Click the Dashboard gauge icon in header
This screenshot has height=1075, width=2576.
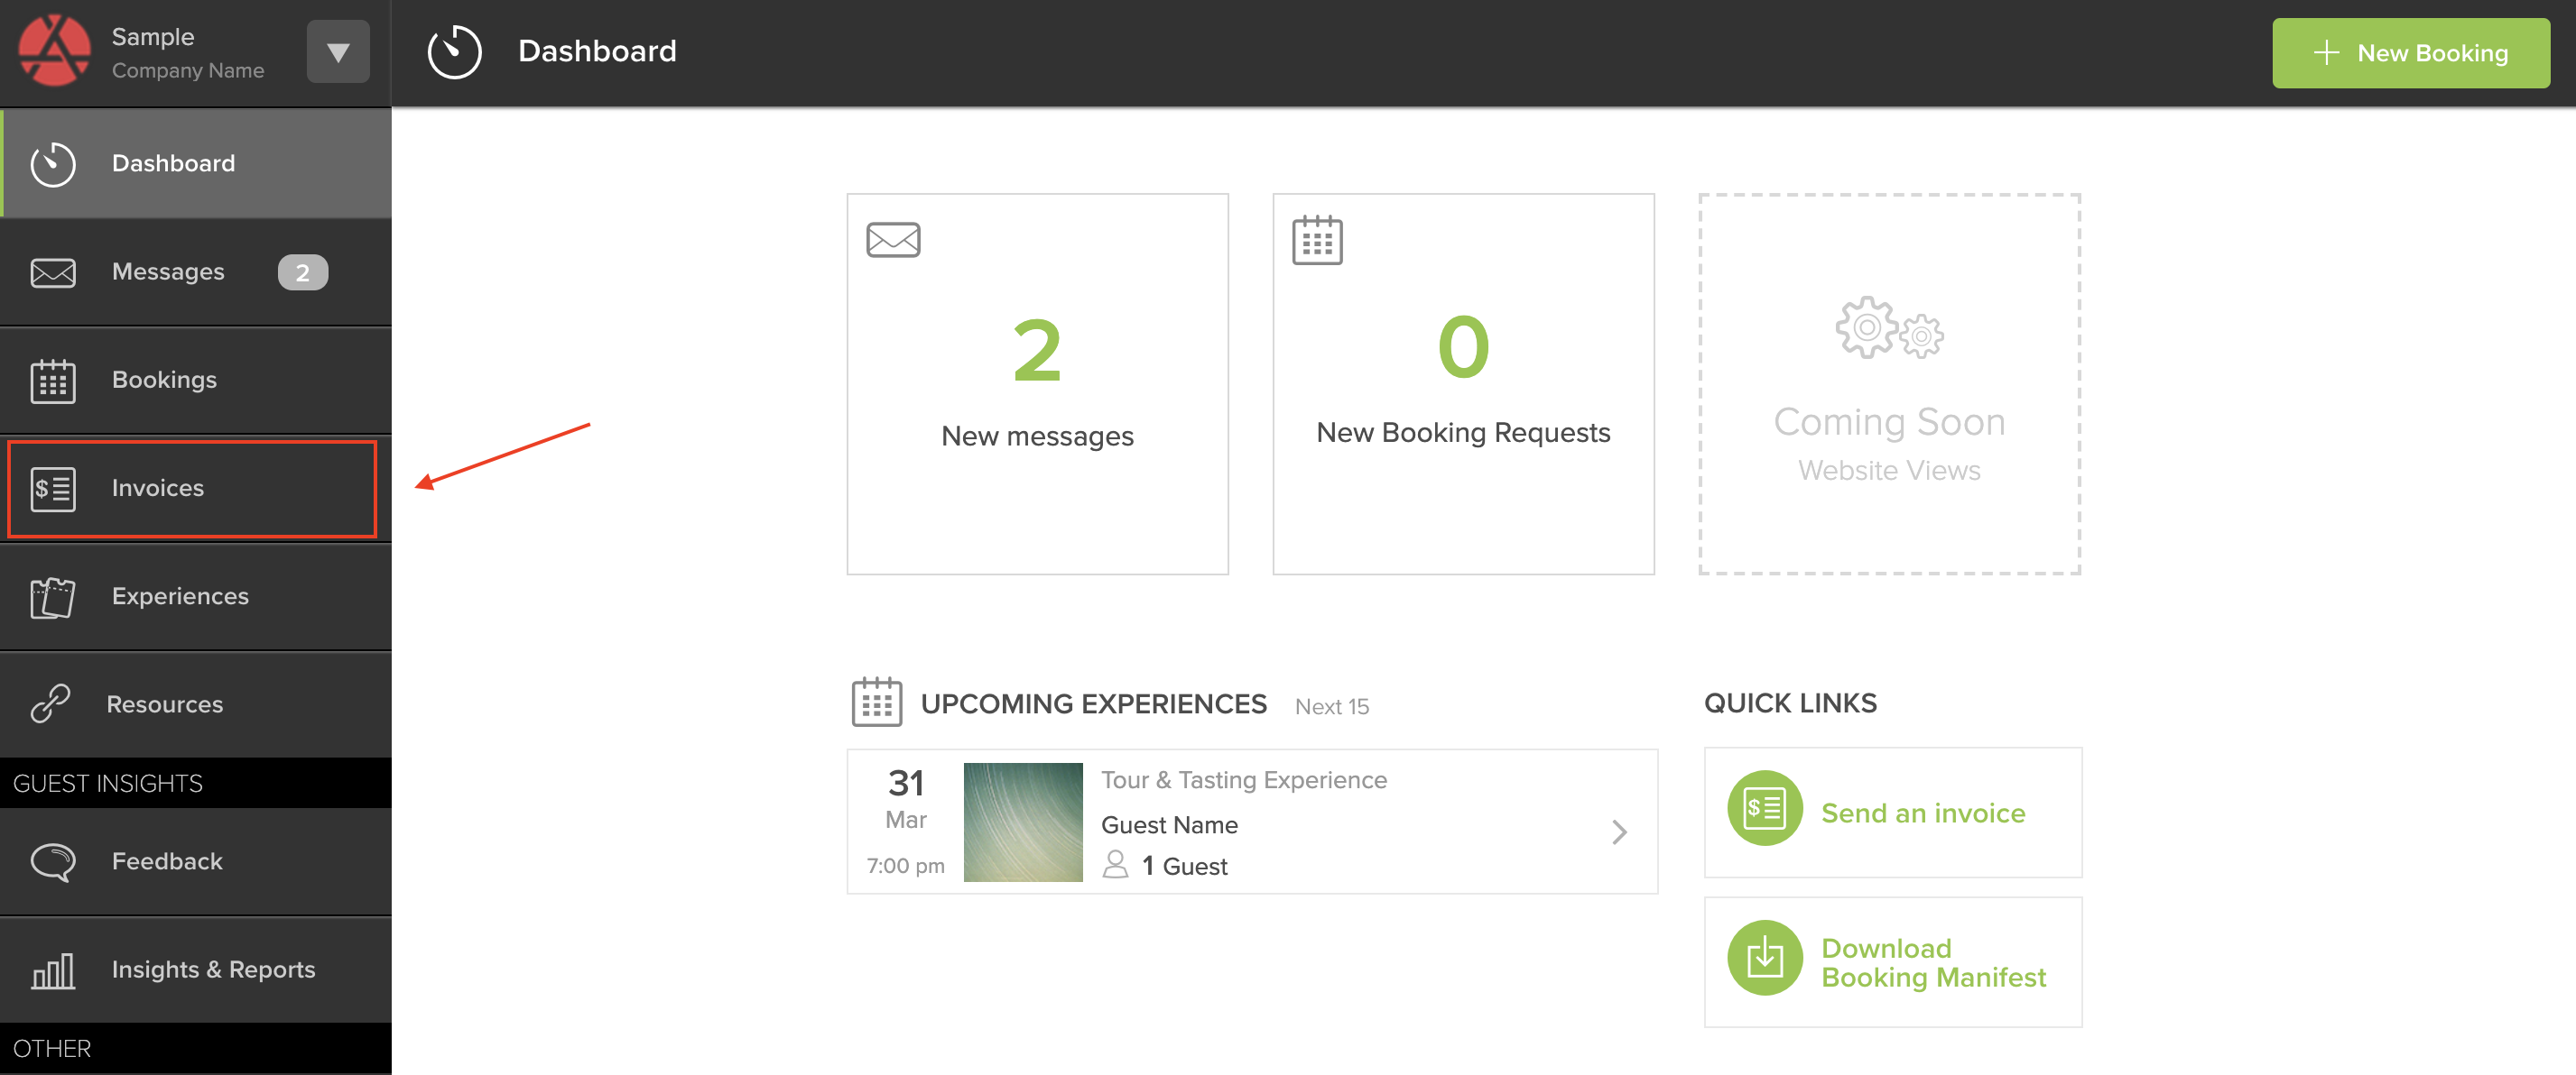point(454,51)
